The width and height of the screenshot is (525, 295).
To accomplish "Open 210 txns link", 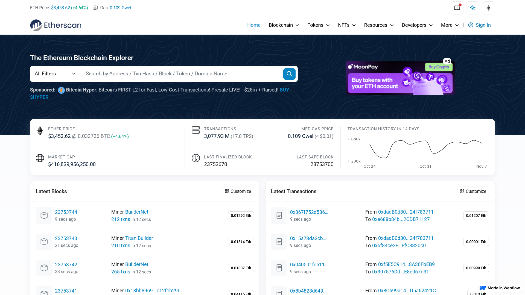I will tap(121, 246).
